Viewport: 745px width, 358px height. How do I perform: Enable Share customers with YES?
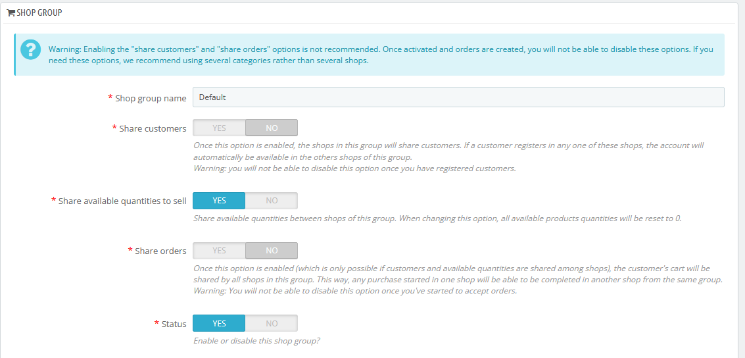(x=219, y=128)
